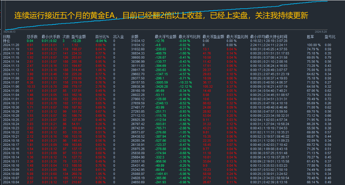Click the 2024.10.08 date cell

(x=11, y=174)
